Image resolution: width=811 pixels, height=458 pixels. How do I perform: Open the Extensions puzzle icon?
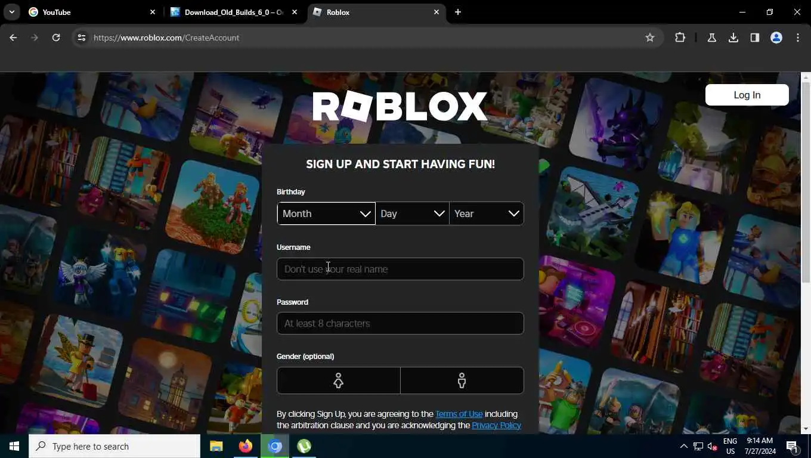pyautogui.click(x=680, y=38)
